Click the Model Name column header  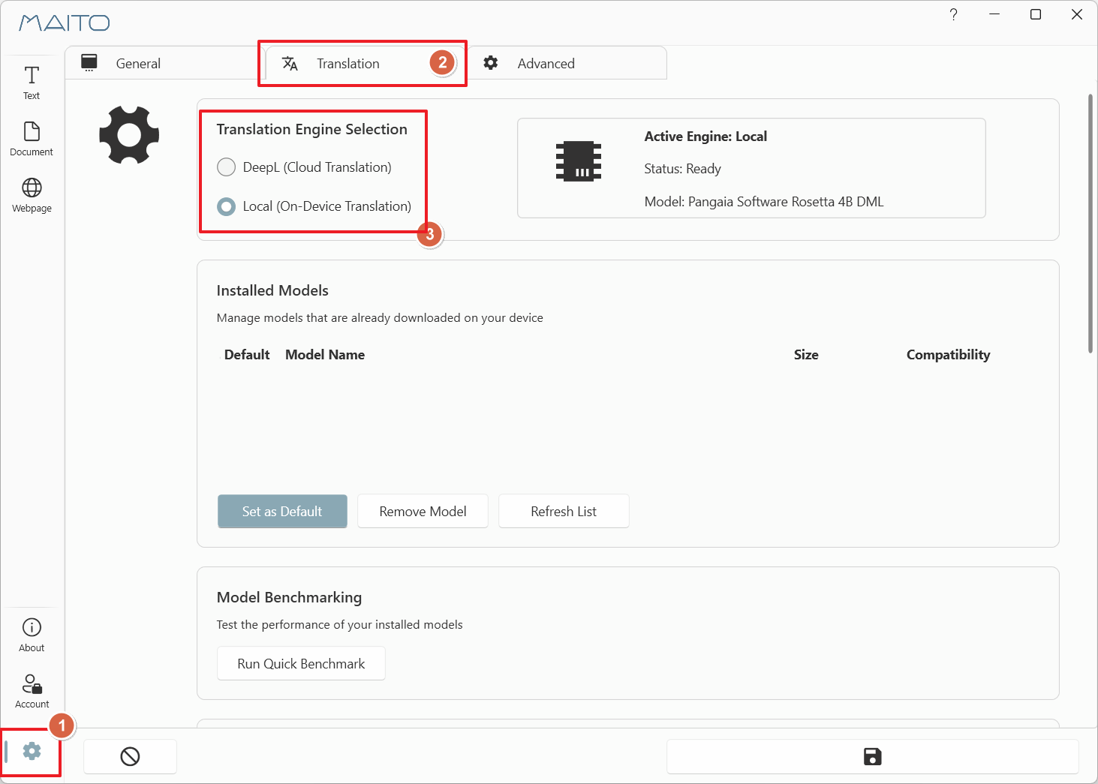coord(325,355)
